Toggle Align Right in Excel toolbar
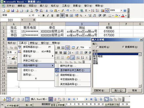Viewport: 144px width, 108px height. [67, 15]
